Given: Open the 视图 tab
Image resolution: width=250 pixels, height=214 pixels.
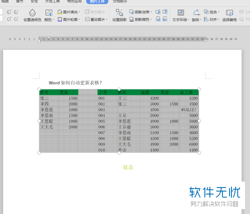Looking at the screenshot, I should pyautogui.click(x=5, y=1).
